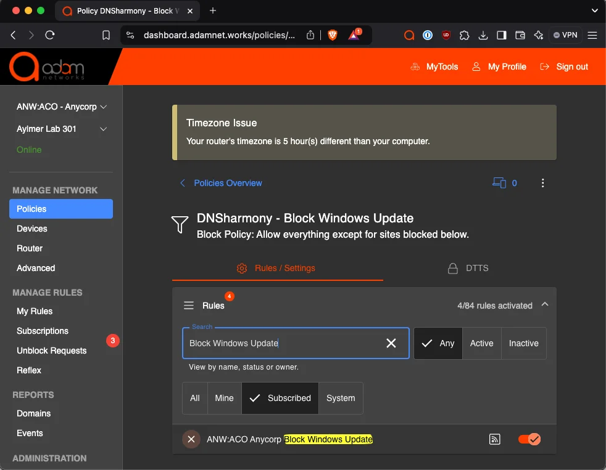Select the Active status filter
This screenshot has height=470, width=606.
(x=481, y=344)
